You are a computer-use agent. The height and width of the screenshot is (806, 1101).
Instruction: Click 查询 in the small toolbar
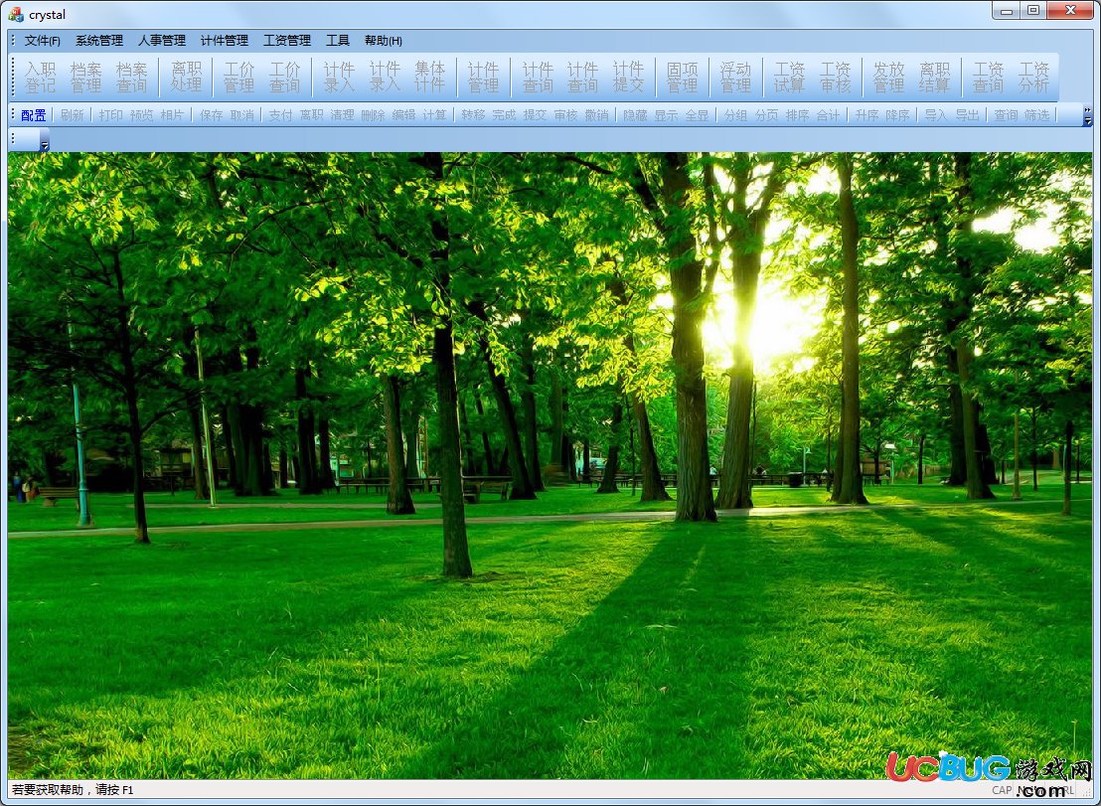(x=1006, y=115)
